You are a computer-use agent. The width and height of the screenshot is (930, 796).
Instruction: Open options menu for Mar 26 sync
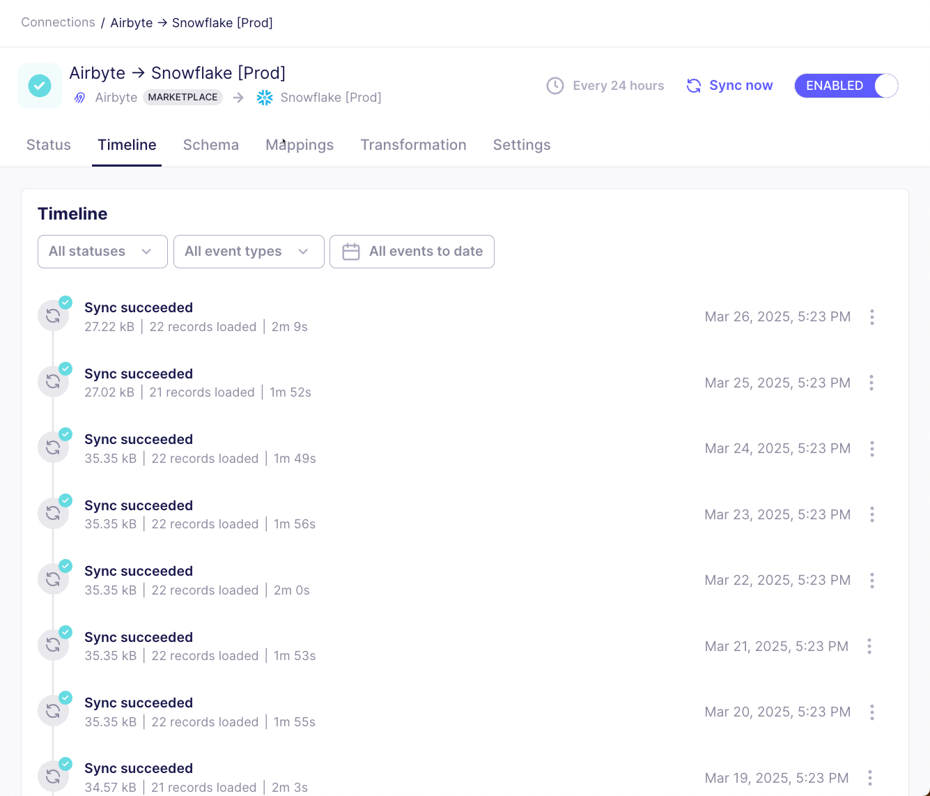pos(871,317)
